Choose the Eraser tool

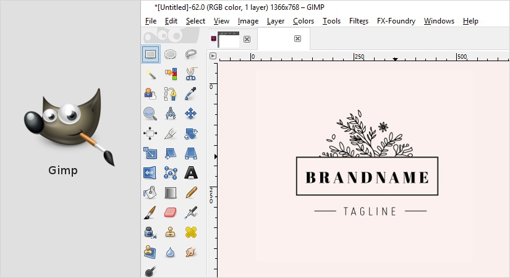171,212
